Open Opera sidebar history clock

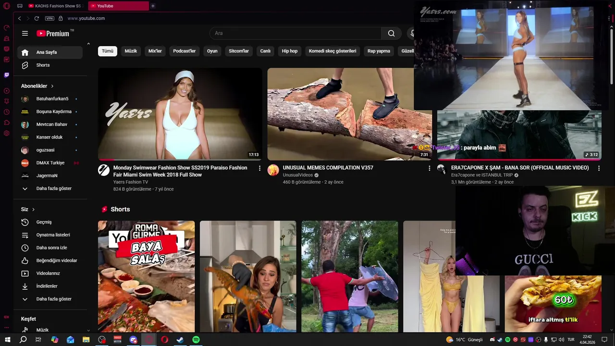pyautogui.click(x=7, y=112)
